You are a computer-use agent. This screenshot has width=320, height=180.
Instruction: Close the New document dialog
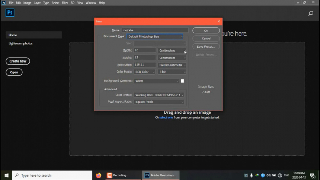(219, 21)
